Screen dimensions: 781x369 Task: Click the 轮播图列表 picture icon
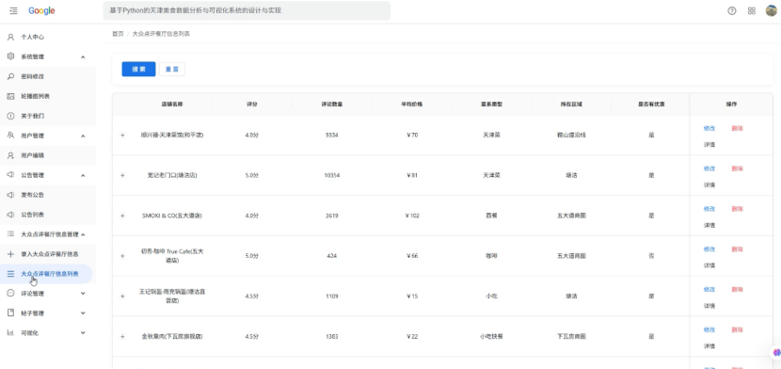tap(10, 96)
